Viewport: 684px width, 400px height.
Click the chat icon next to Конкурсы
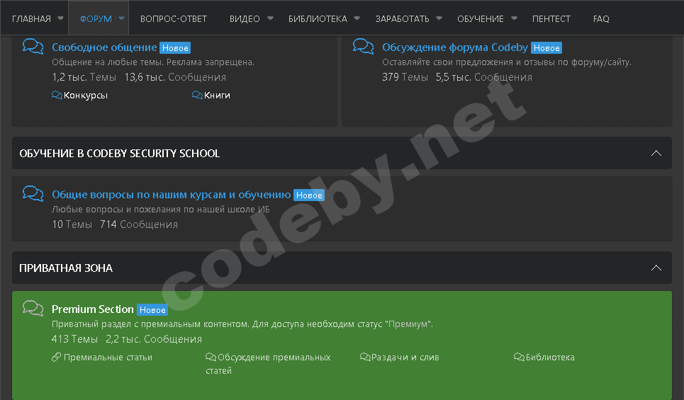click(57, 95)
